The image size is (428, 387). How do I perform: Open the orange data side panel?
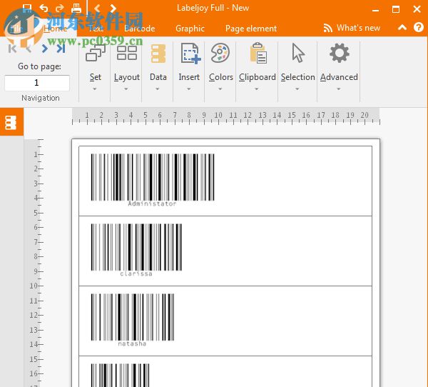point(11,122)
